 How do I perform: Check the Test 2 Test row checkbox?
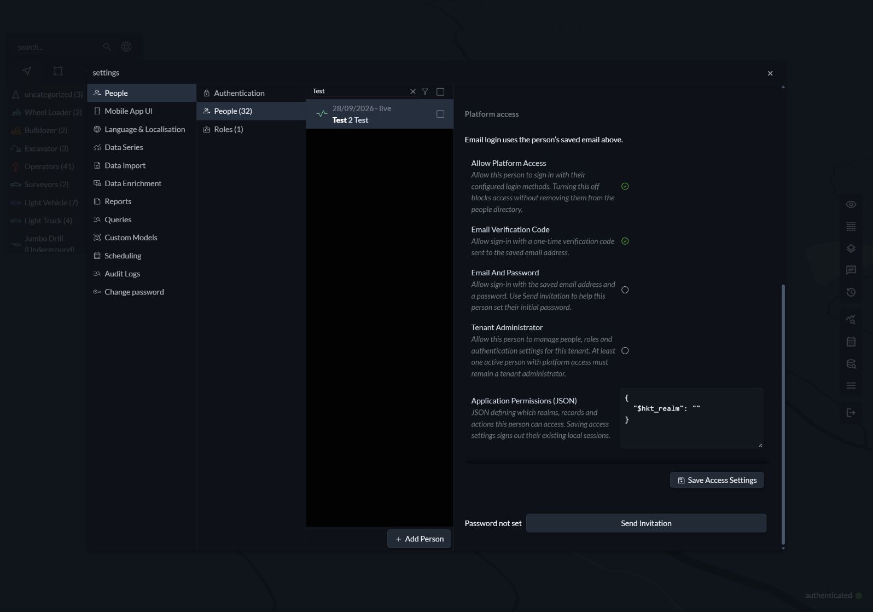pos(440,114)
